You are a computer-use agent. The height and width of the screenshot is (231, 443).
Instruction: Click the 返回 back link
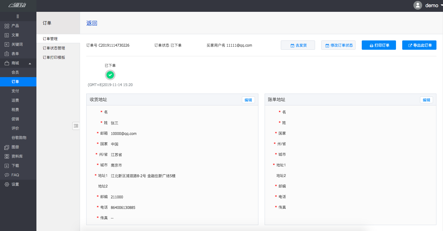point(92,23)
